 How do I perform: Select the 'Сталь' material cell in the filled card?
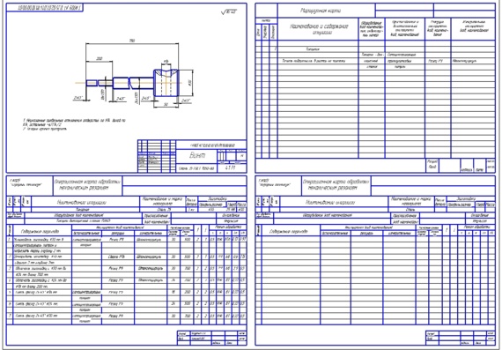pyautogui.click(x=163, y=210)
